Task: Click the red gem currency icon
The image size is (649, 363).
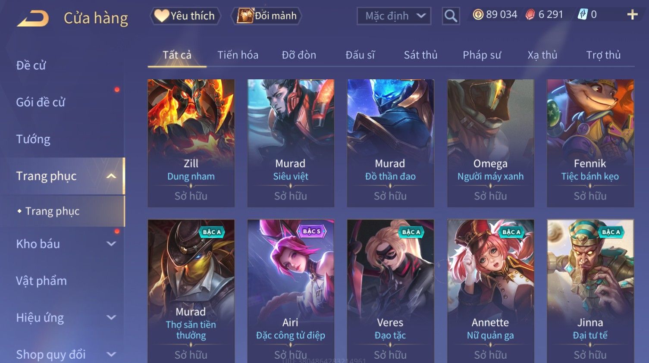Action: click(x=530, y=15)
